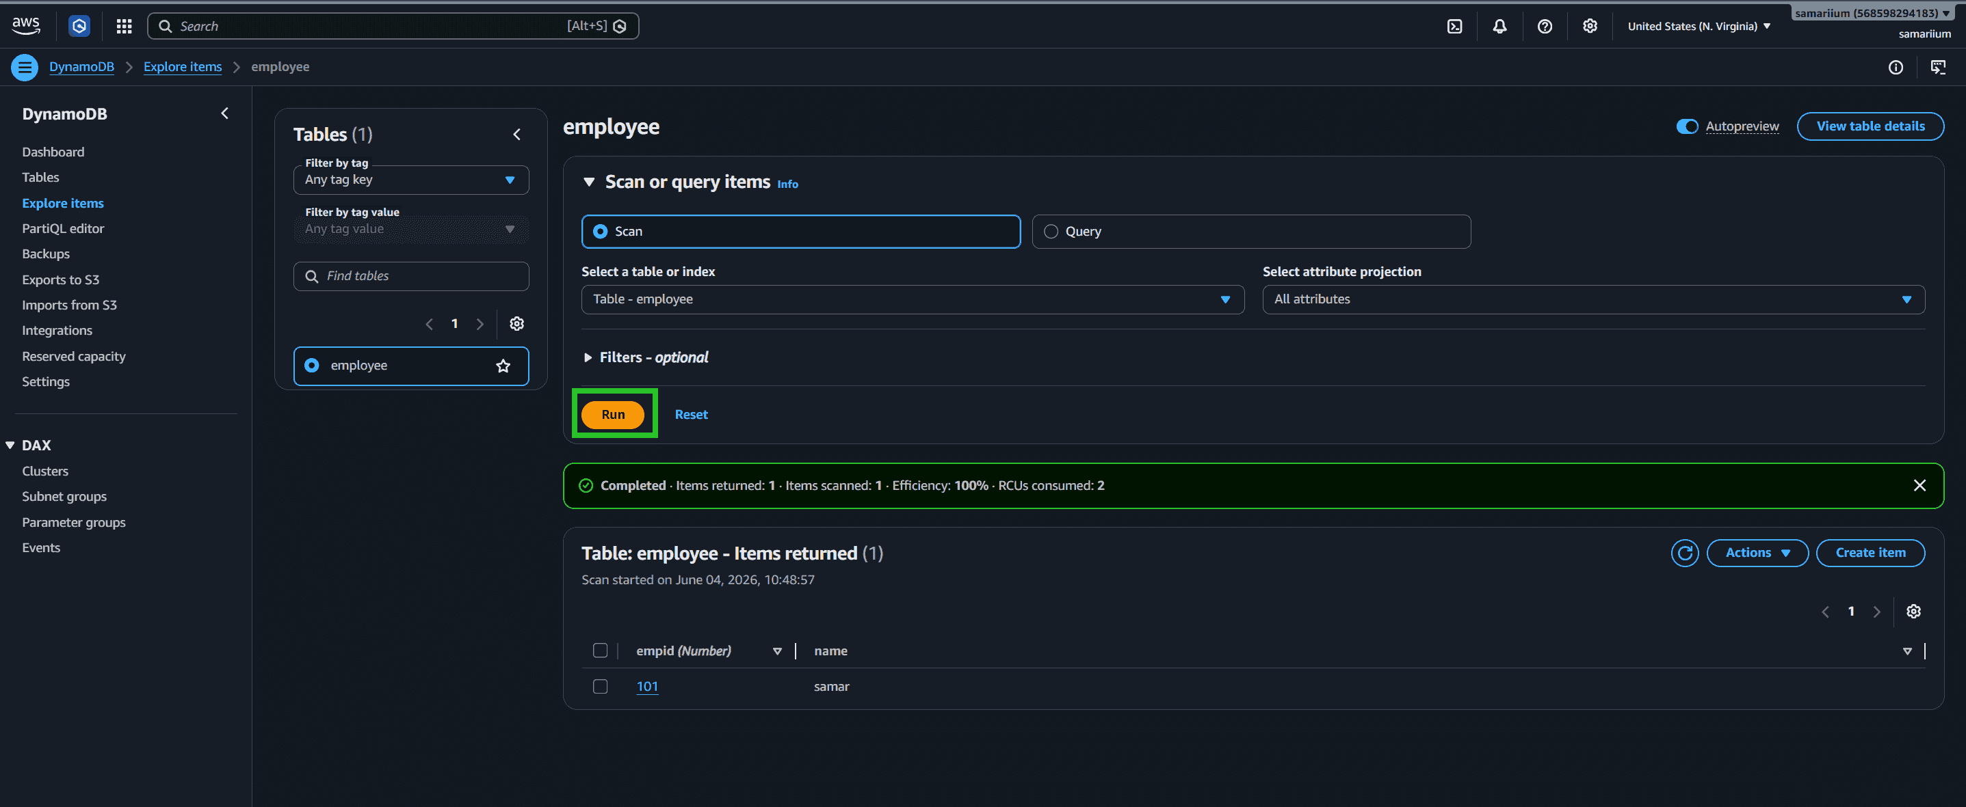This screenshot has width=1966, height=807.
Task: Go to next page of items returned
Action: coord(1876,611)
